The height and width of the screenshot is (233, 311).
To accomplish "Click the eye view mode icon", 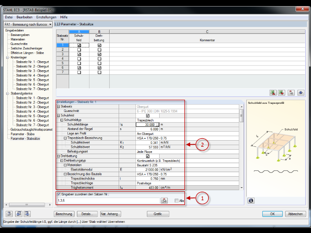I will point(301,92).
